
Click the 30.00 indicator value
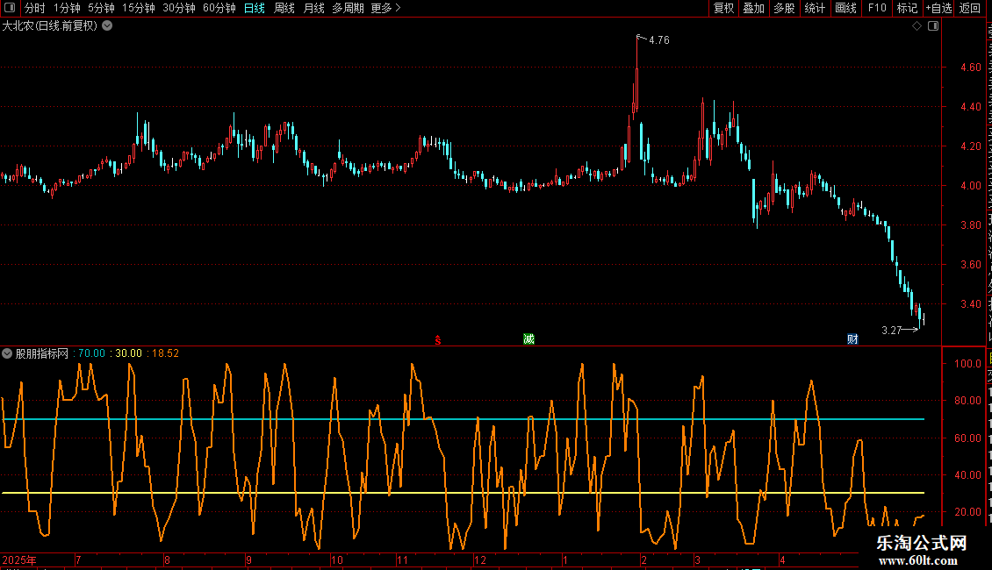[x=128, y=353]
